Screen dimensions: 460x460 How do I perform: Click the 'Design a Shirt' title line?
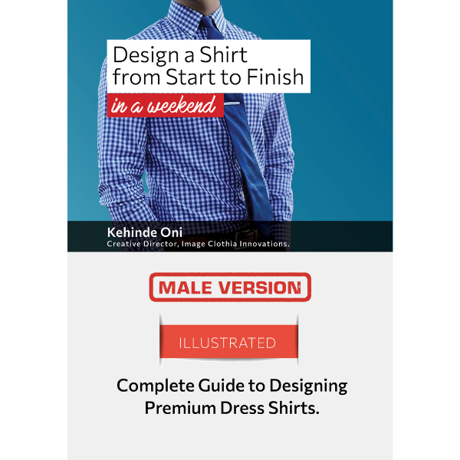coord(180,55)
